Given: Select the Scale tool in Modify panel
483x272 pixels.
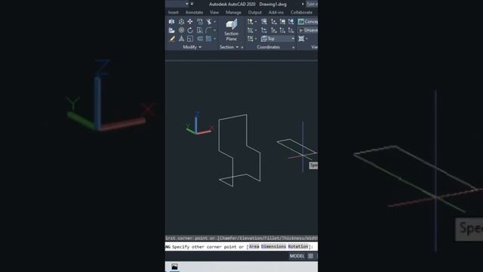Looking at the screenshot, I should (190, 39).
